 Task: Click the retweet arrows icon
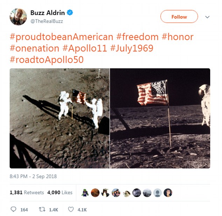[x=42, y=209]
